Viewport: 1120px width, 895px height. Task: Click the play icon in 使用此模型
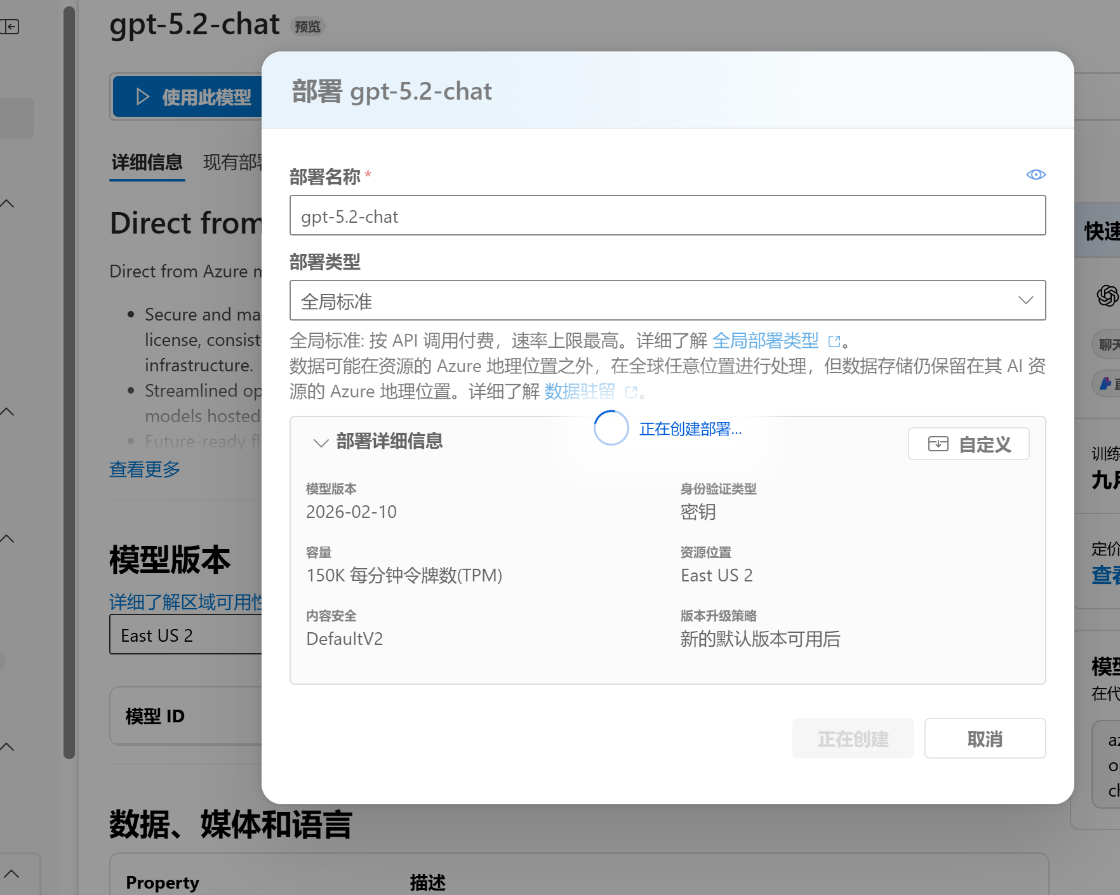click(x=143, y=97)
